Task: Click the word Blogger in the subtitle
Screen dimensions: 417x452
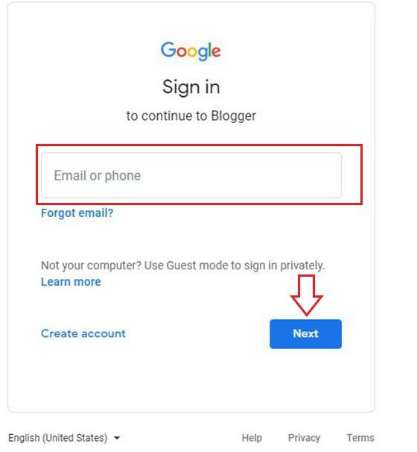Action: (x=233, y=116)
